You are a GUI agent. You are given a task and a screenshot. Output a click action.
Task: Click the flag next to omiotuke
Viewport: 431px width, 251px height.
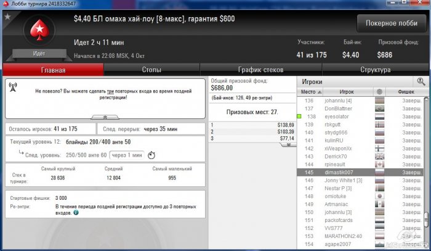pos(380,196)
